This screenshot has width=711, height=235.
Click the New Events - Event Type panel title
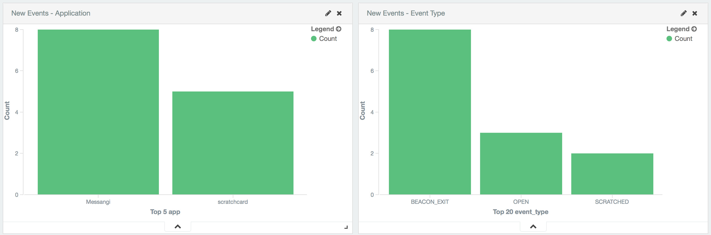coord(406,13)
